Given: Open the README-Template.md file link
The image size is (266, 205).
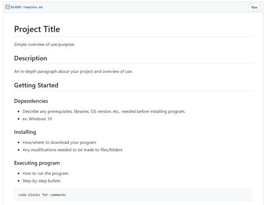Looking at the screenshot, I should [x=27, y=7].
